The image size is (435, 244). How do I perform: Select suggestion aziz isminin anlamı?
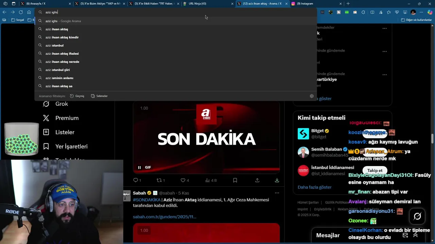(175, 78)
